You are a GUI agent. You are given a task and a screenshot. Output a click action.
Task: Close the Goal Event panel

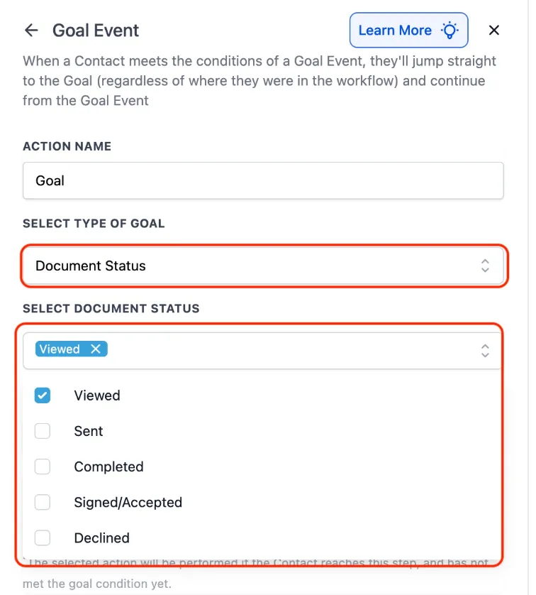(494, 30)
